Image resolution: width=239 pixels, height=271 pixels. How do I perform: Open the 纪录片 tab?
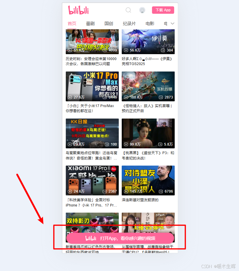129,23
